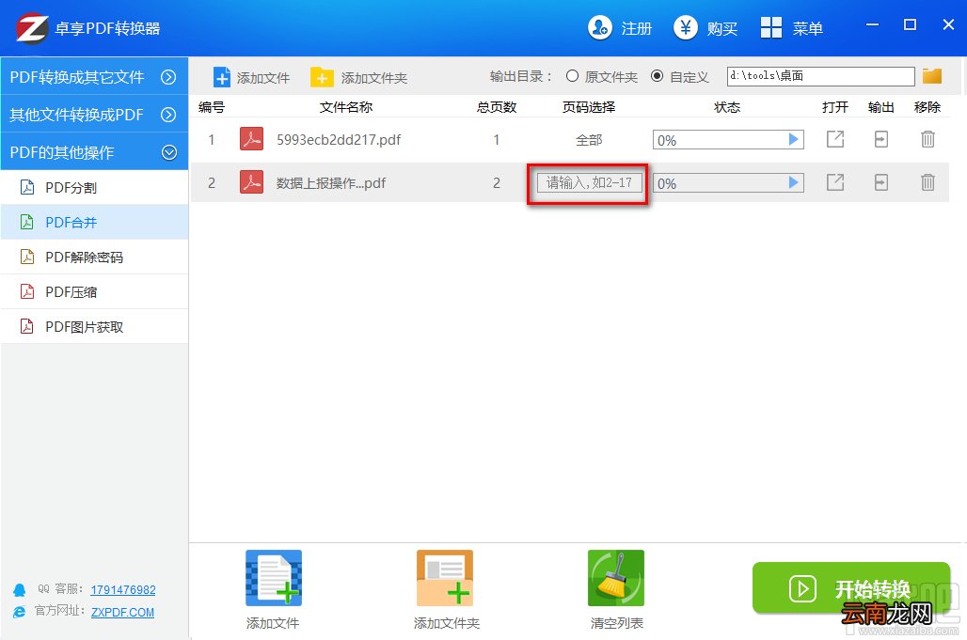
Task: Click the green 开始转换 button
Action: click(x=851, y=587)
